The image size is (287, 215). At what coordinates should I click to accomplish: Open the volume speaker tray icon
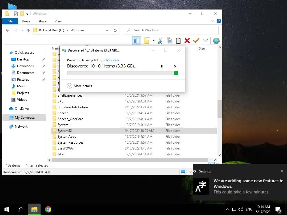tap(241, 209)
